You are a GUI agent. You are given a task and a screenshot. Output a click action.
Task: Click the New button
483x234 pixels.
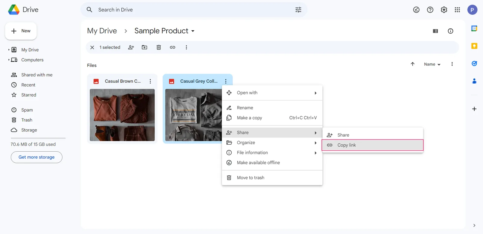point(21,31)
